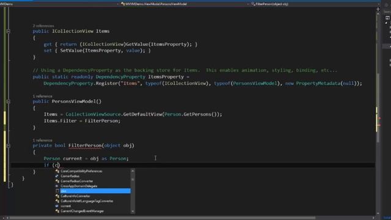Select CrossAppDomainDelegate in the IntelliSense list
391x220 pixels.
[79, 186]
